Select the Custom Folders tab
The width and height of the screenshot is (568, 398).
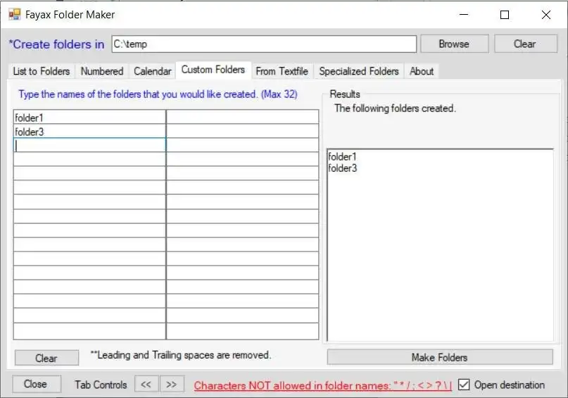213,70
